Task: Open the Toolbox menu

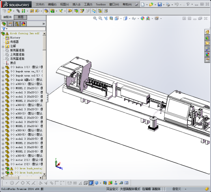Action: [101, 4]
